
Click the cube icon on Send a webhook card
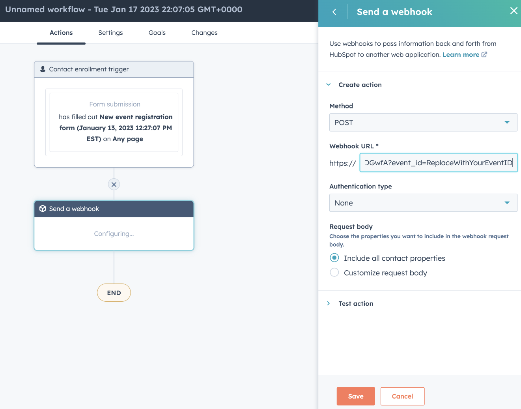click(x=43, y=209)
